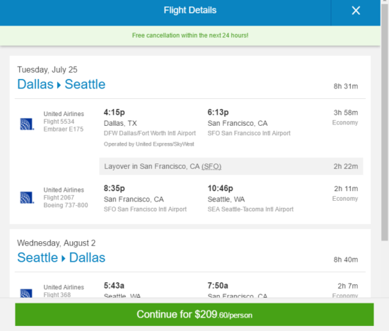Click the Flight Details header title

tap(190, 11)
